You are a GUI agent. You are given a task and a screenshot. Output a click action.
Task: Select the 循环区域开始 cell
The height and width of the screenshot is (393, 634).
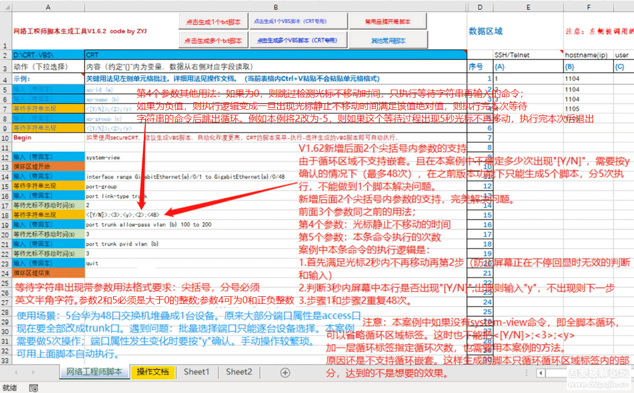[x=48, y=166]
